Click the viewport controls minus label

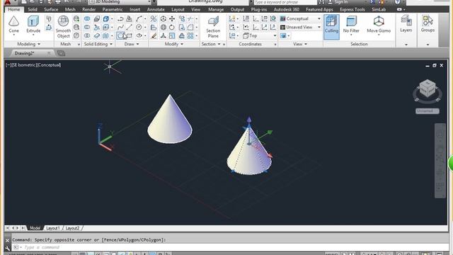[x=8, y=65]
